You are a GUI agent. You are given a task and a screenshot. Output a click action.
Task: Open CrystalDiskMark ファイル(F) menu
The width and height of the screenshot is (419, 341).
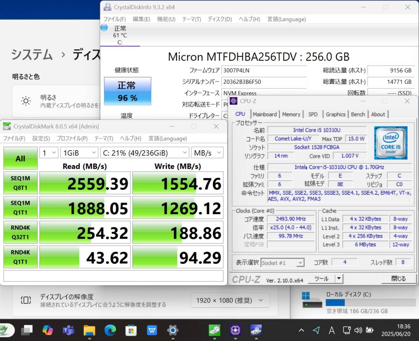coord(14,138)
